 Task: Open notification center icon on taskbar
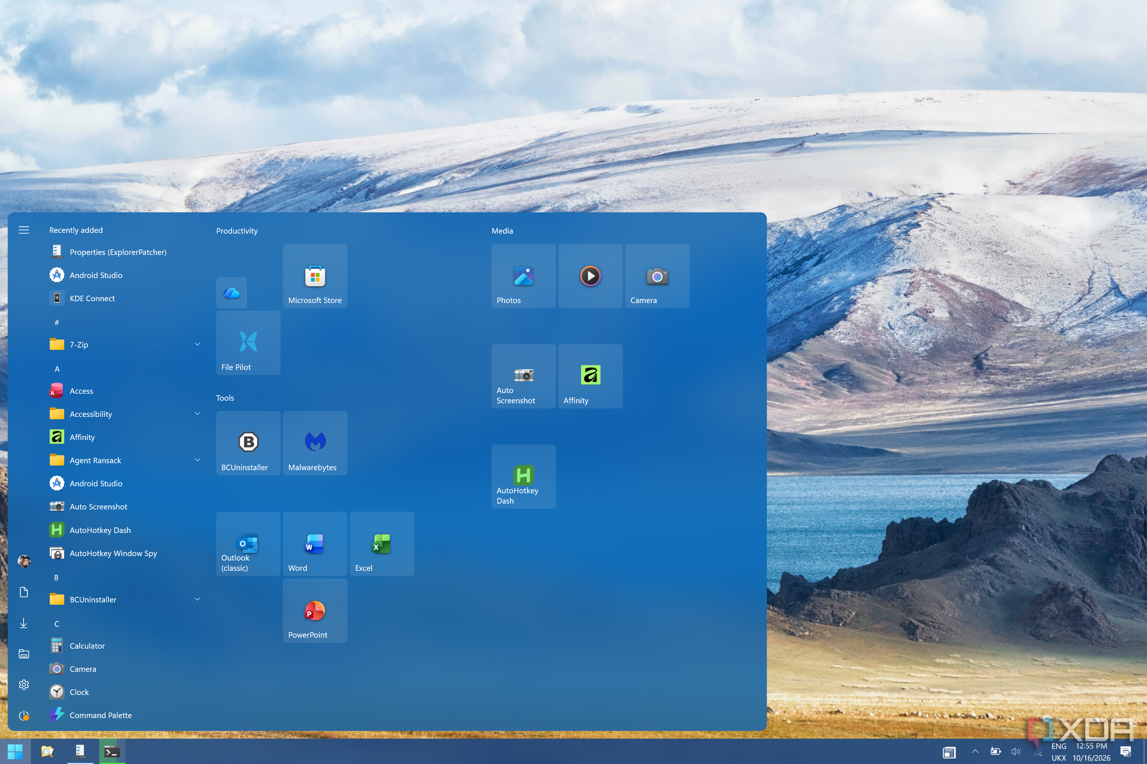[1126, 752]
